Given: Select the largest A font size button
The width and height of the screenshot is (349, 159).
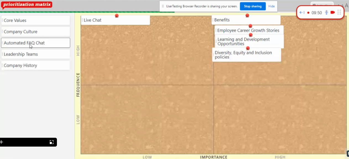Looking at the screenshot, I should click(x=347, y=6).
